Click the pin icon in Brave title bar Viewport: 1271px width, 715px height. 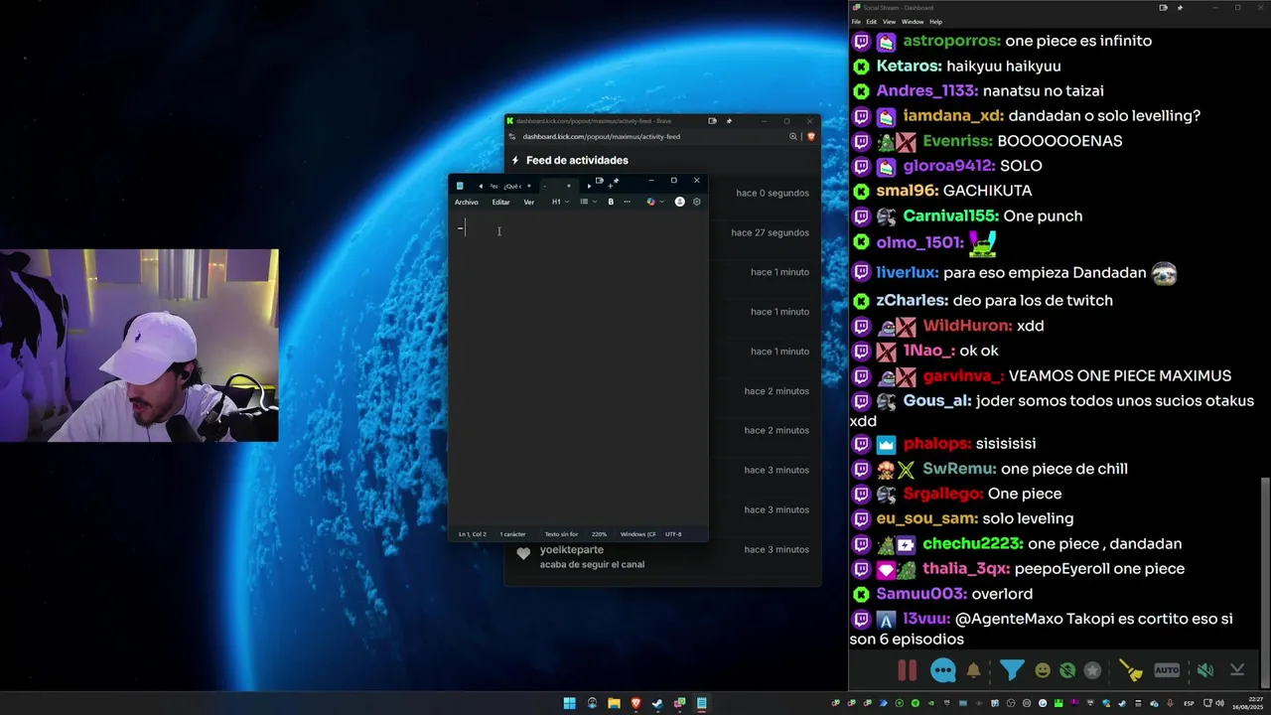click(728, 121)
